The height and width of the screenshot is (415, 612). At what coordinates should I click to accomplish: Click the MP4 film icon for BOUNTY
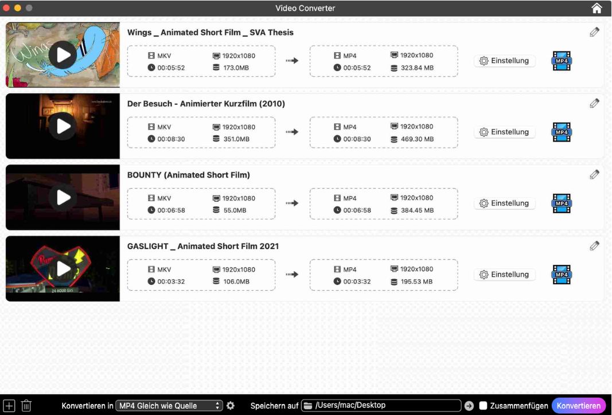561,203
